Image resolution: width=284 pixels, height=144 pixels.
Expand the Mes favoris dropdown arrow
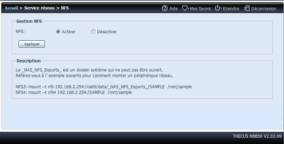coord(189,8)
